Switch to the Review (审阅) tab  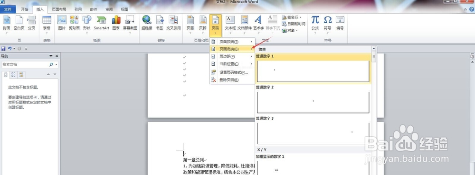(109, 9)
